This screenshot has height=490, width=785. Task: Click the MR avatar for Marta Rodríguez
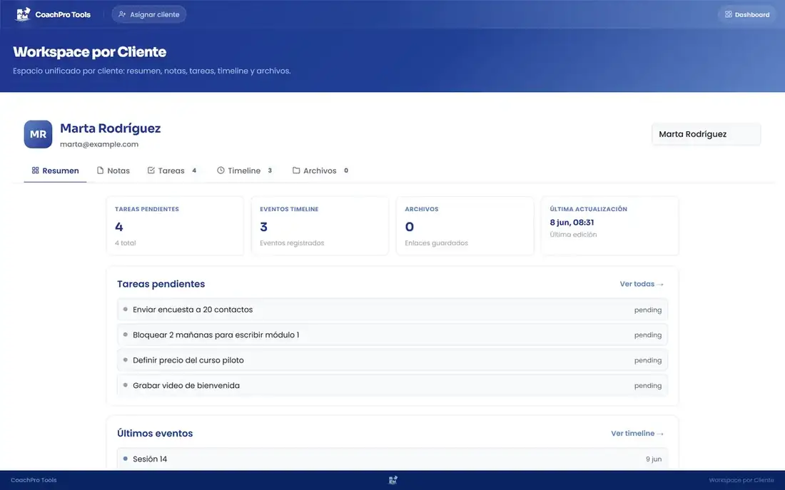38,134
